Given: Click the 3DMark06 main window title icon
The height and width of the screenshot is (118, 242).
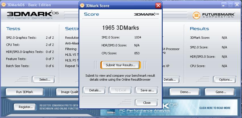Looking at the screenshot, I should (3, 5).
